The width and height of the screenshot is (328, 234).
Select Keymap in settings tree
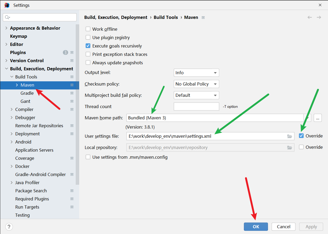pos(18,36)
